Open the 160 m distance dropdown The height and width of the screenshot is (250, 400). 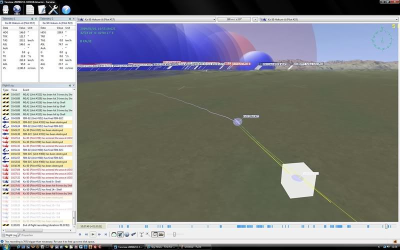[234, 19]
